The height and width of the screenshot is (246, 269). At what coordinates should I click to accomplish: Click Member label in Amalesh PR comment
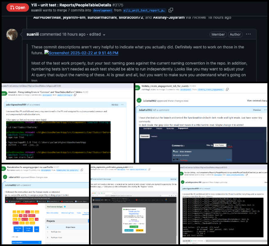tap(115, 105)
